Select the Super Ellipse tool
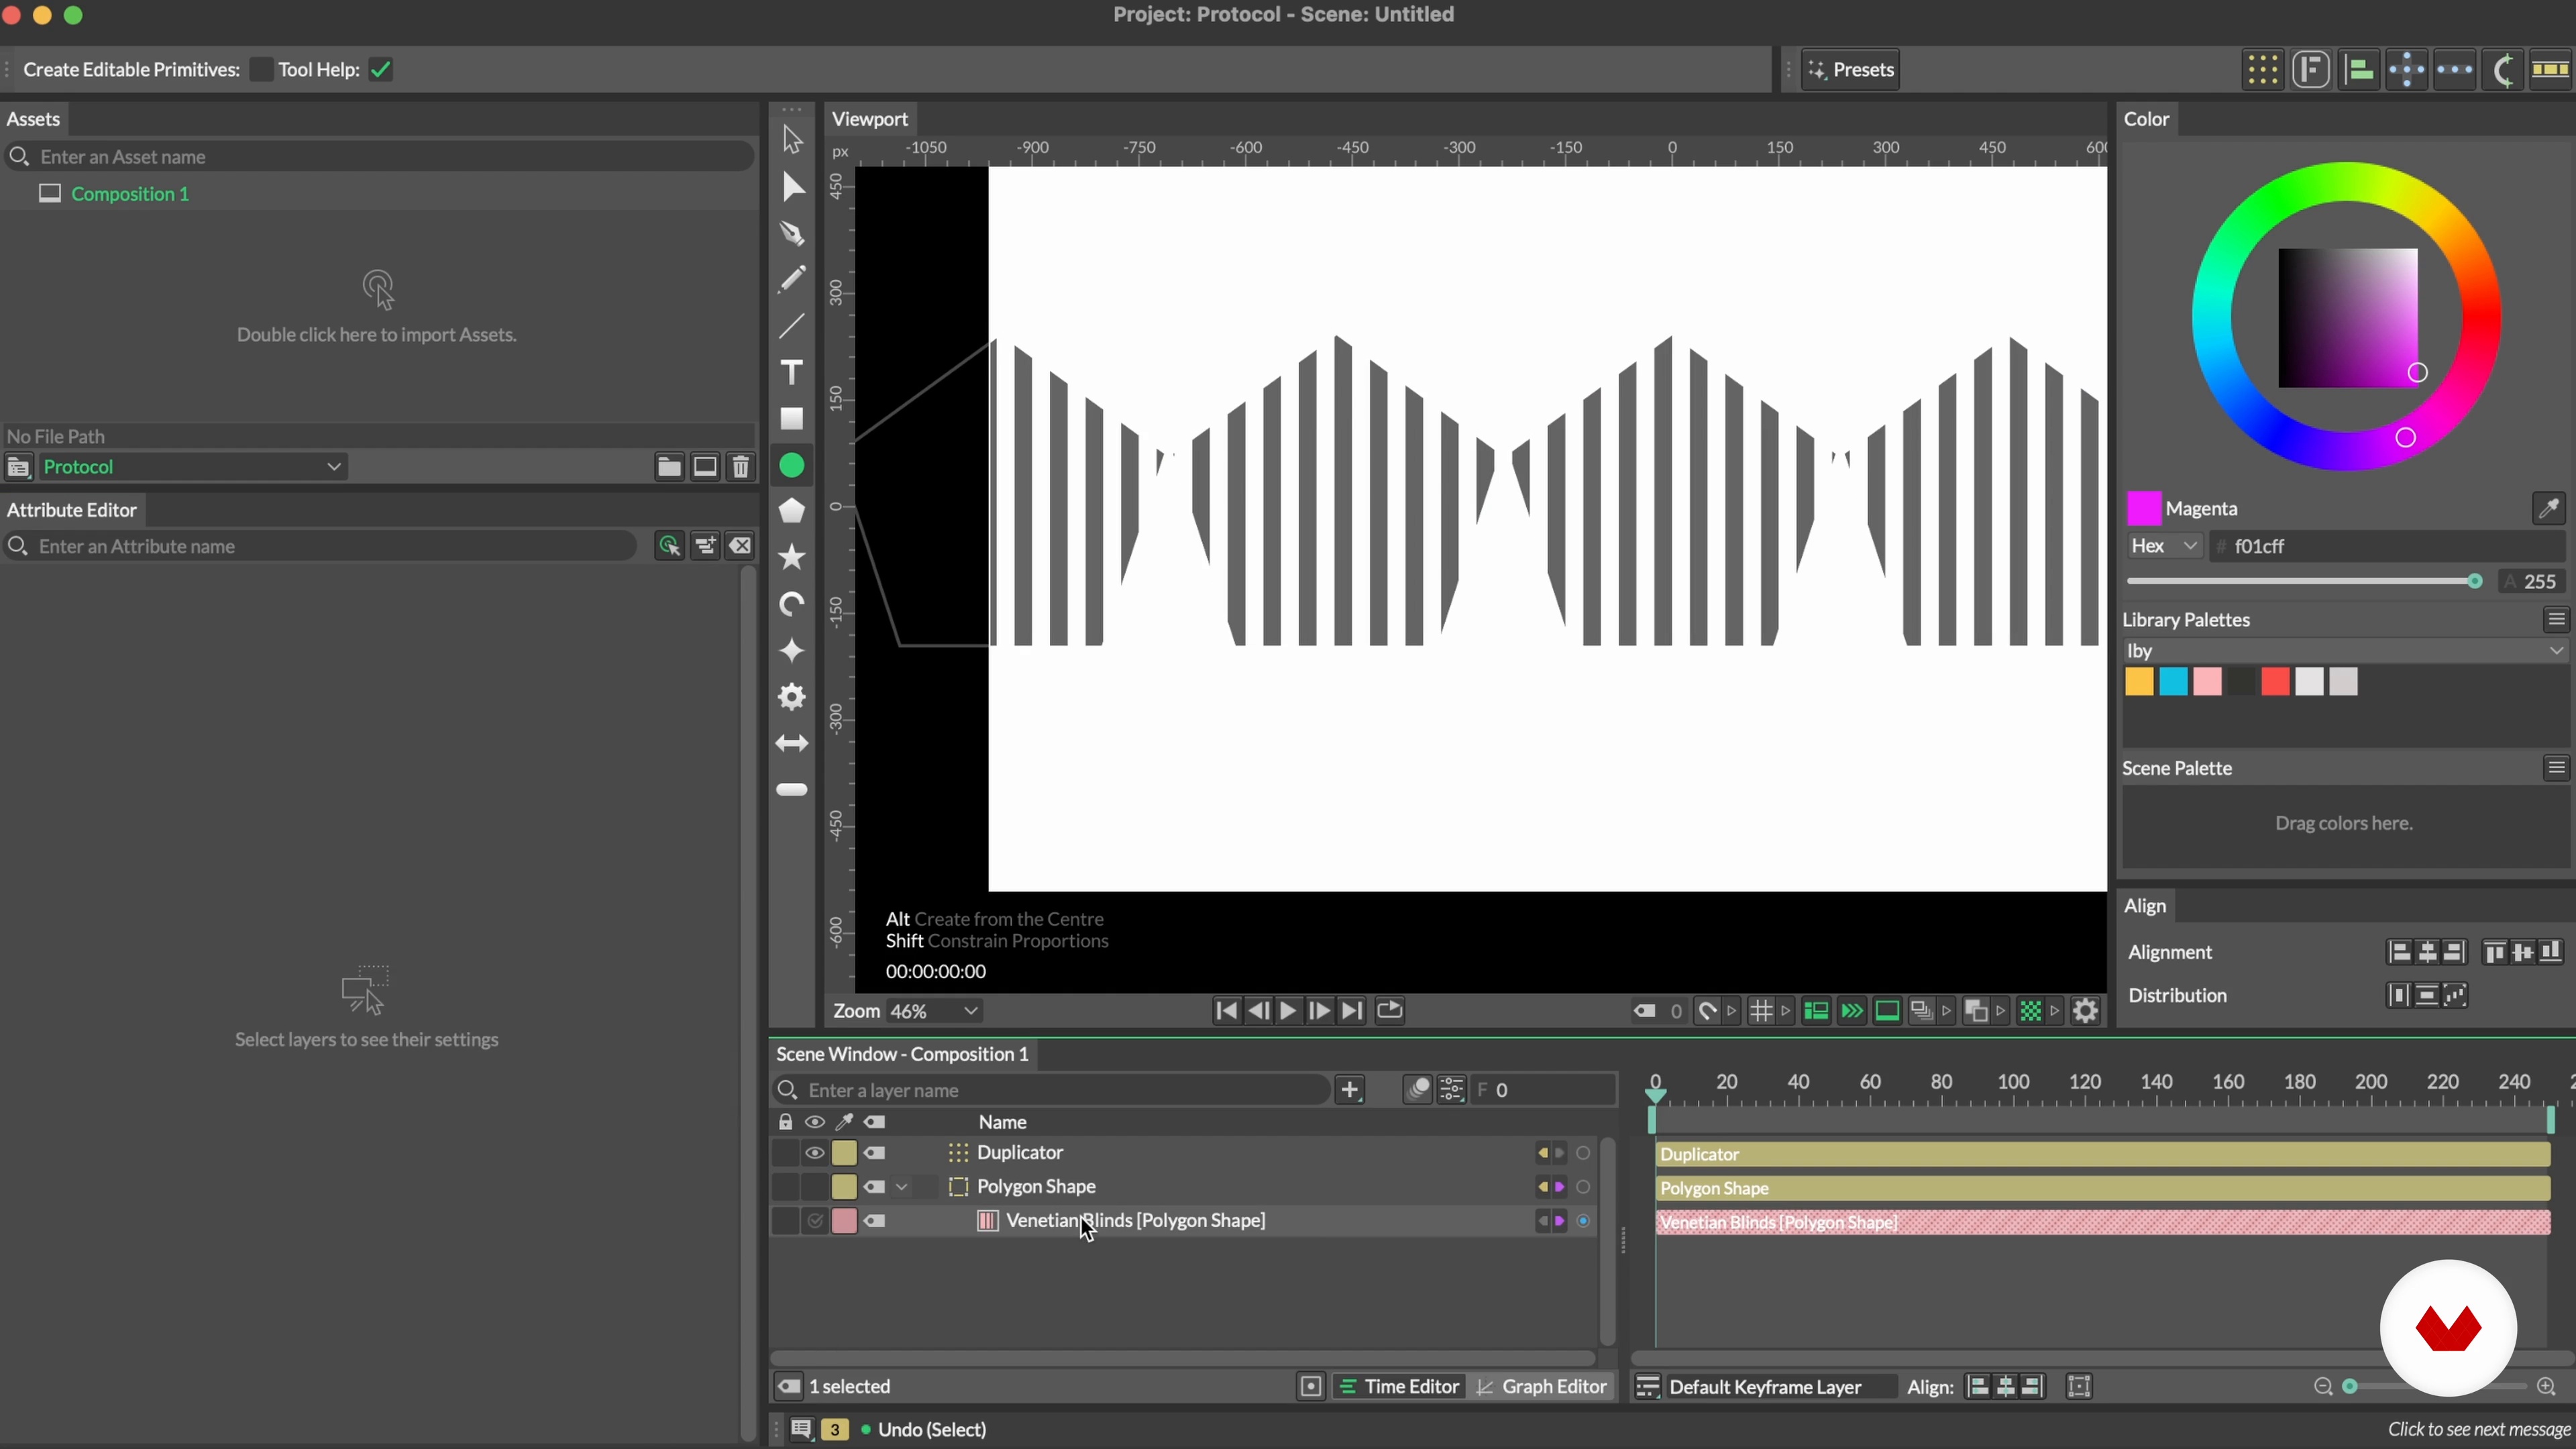This screenshot has width=2576, height=1449. [792, 651]
